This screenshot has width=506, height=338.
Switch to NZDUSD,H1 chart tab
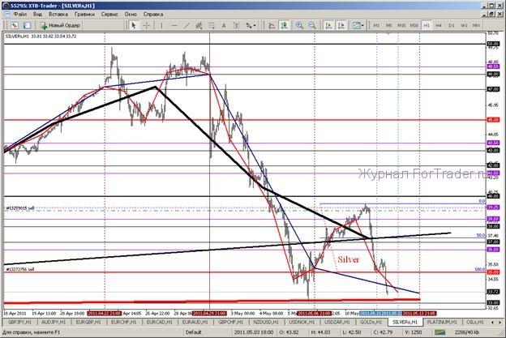pyautogui.click(x=266, y=322)
